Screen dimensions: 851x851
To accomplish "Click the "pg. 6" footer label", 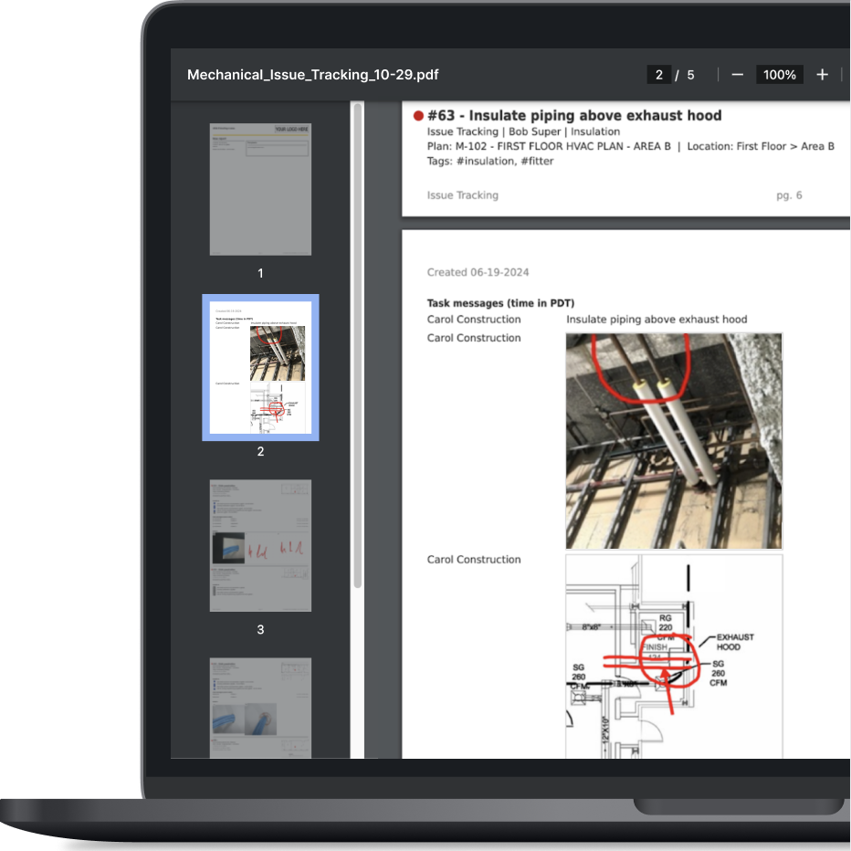I will [789, 195].
